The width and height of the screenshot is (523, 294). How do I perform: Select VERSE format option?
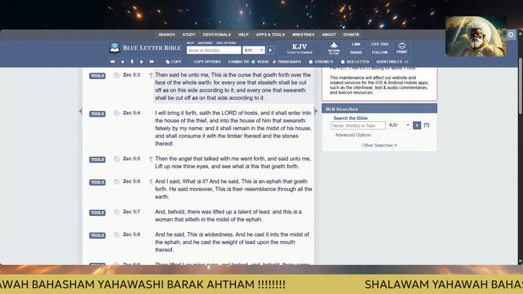260,62
